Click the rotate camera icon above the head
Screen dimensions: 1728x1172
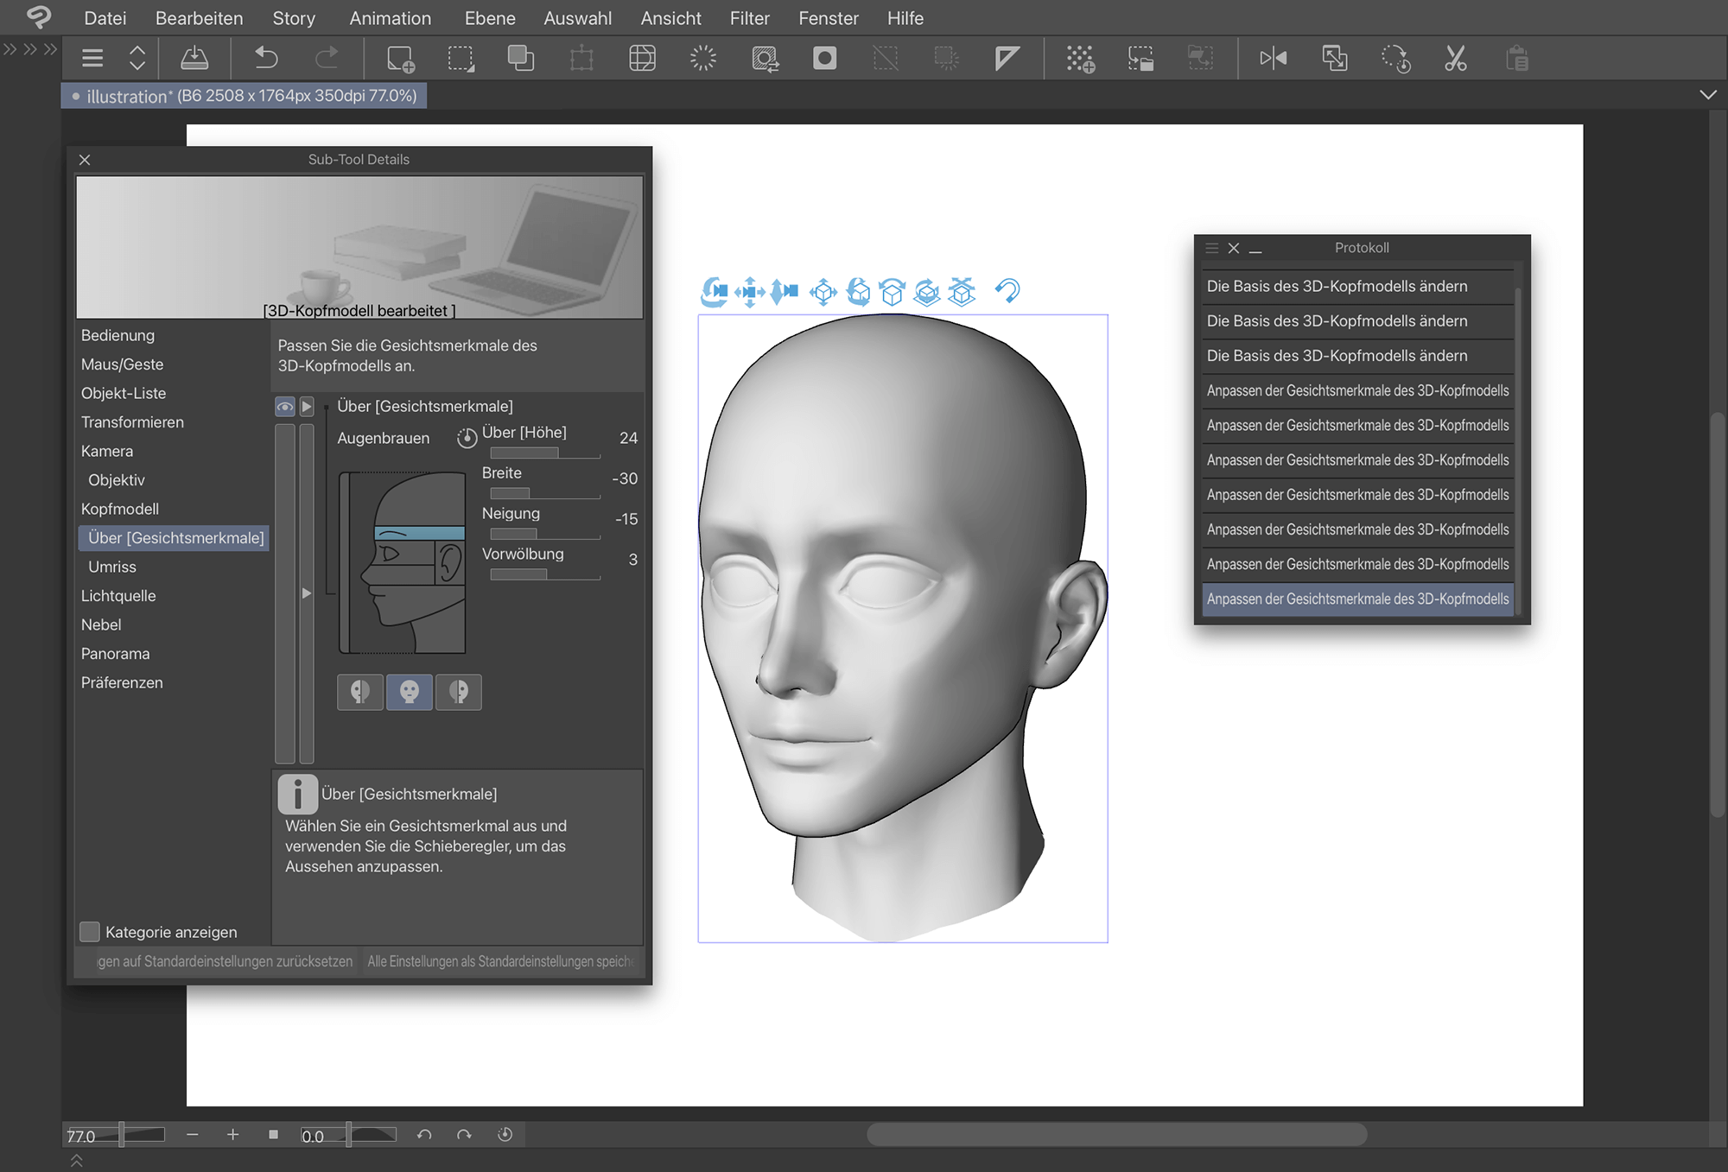(714, 292)
